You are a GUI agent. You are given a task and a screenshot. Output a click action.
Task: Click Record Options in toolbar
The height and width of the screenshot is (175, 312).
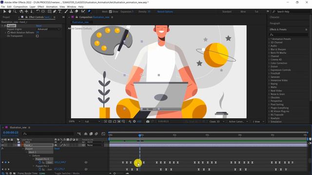coord(165,12)
